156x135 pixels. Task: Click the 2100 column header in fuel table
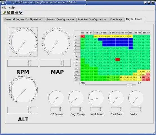[109, 33]
